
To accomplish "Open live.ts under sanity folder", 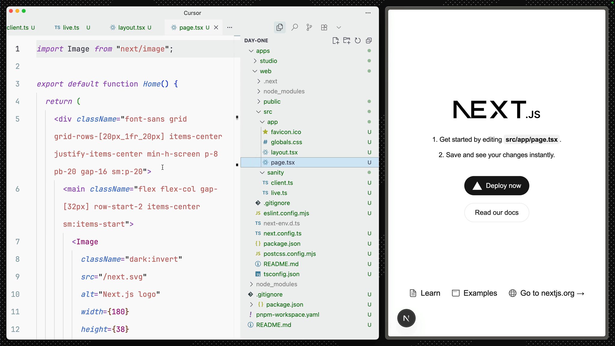I will click(x=310, y=193).
